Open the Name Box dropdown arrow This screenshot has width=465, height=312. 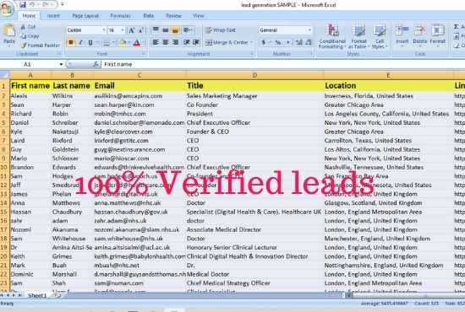61,64
